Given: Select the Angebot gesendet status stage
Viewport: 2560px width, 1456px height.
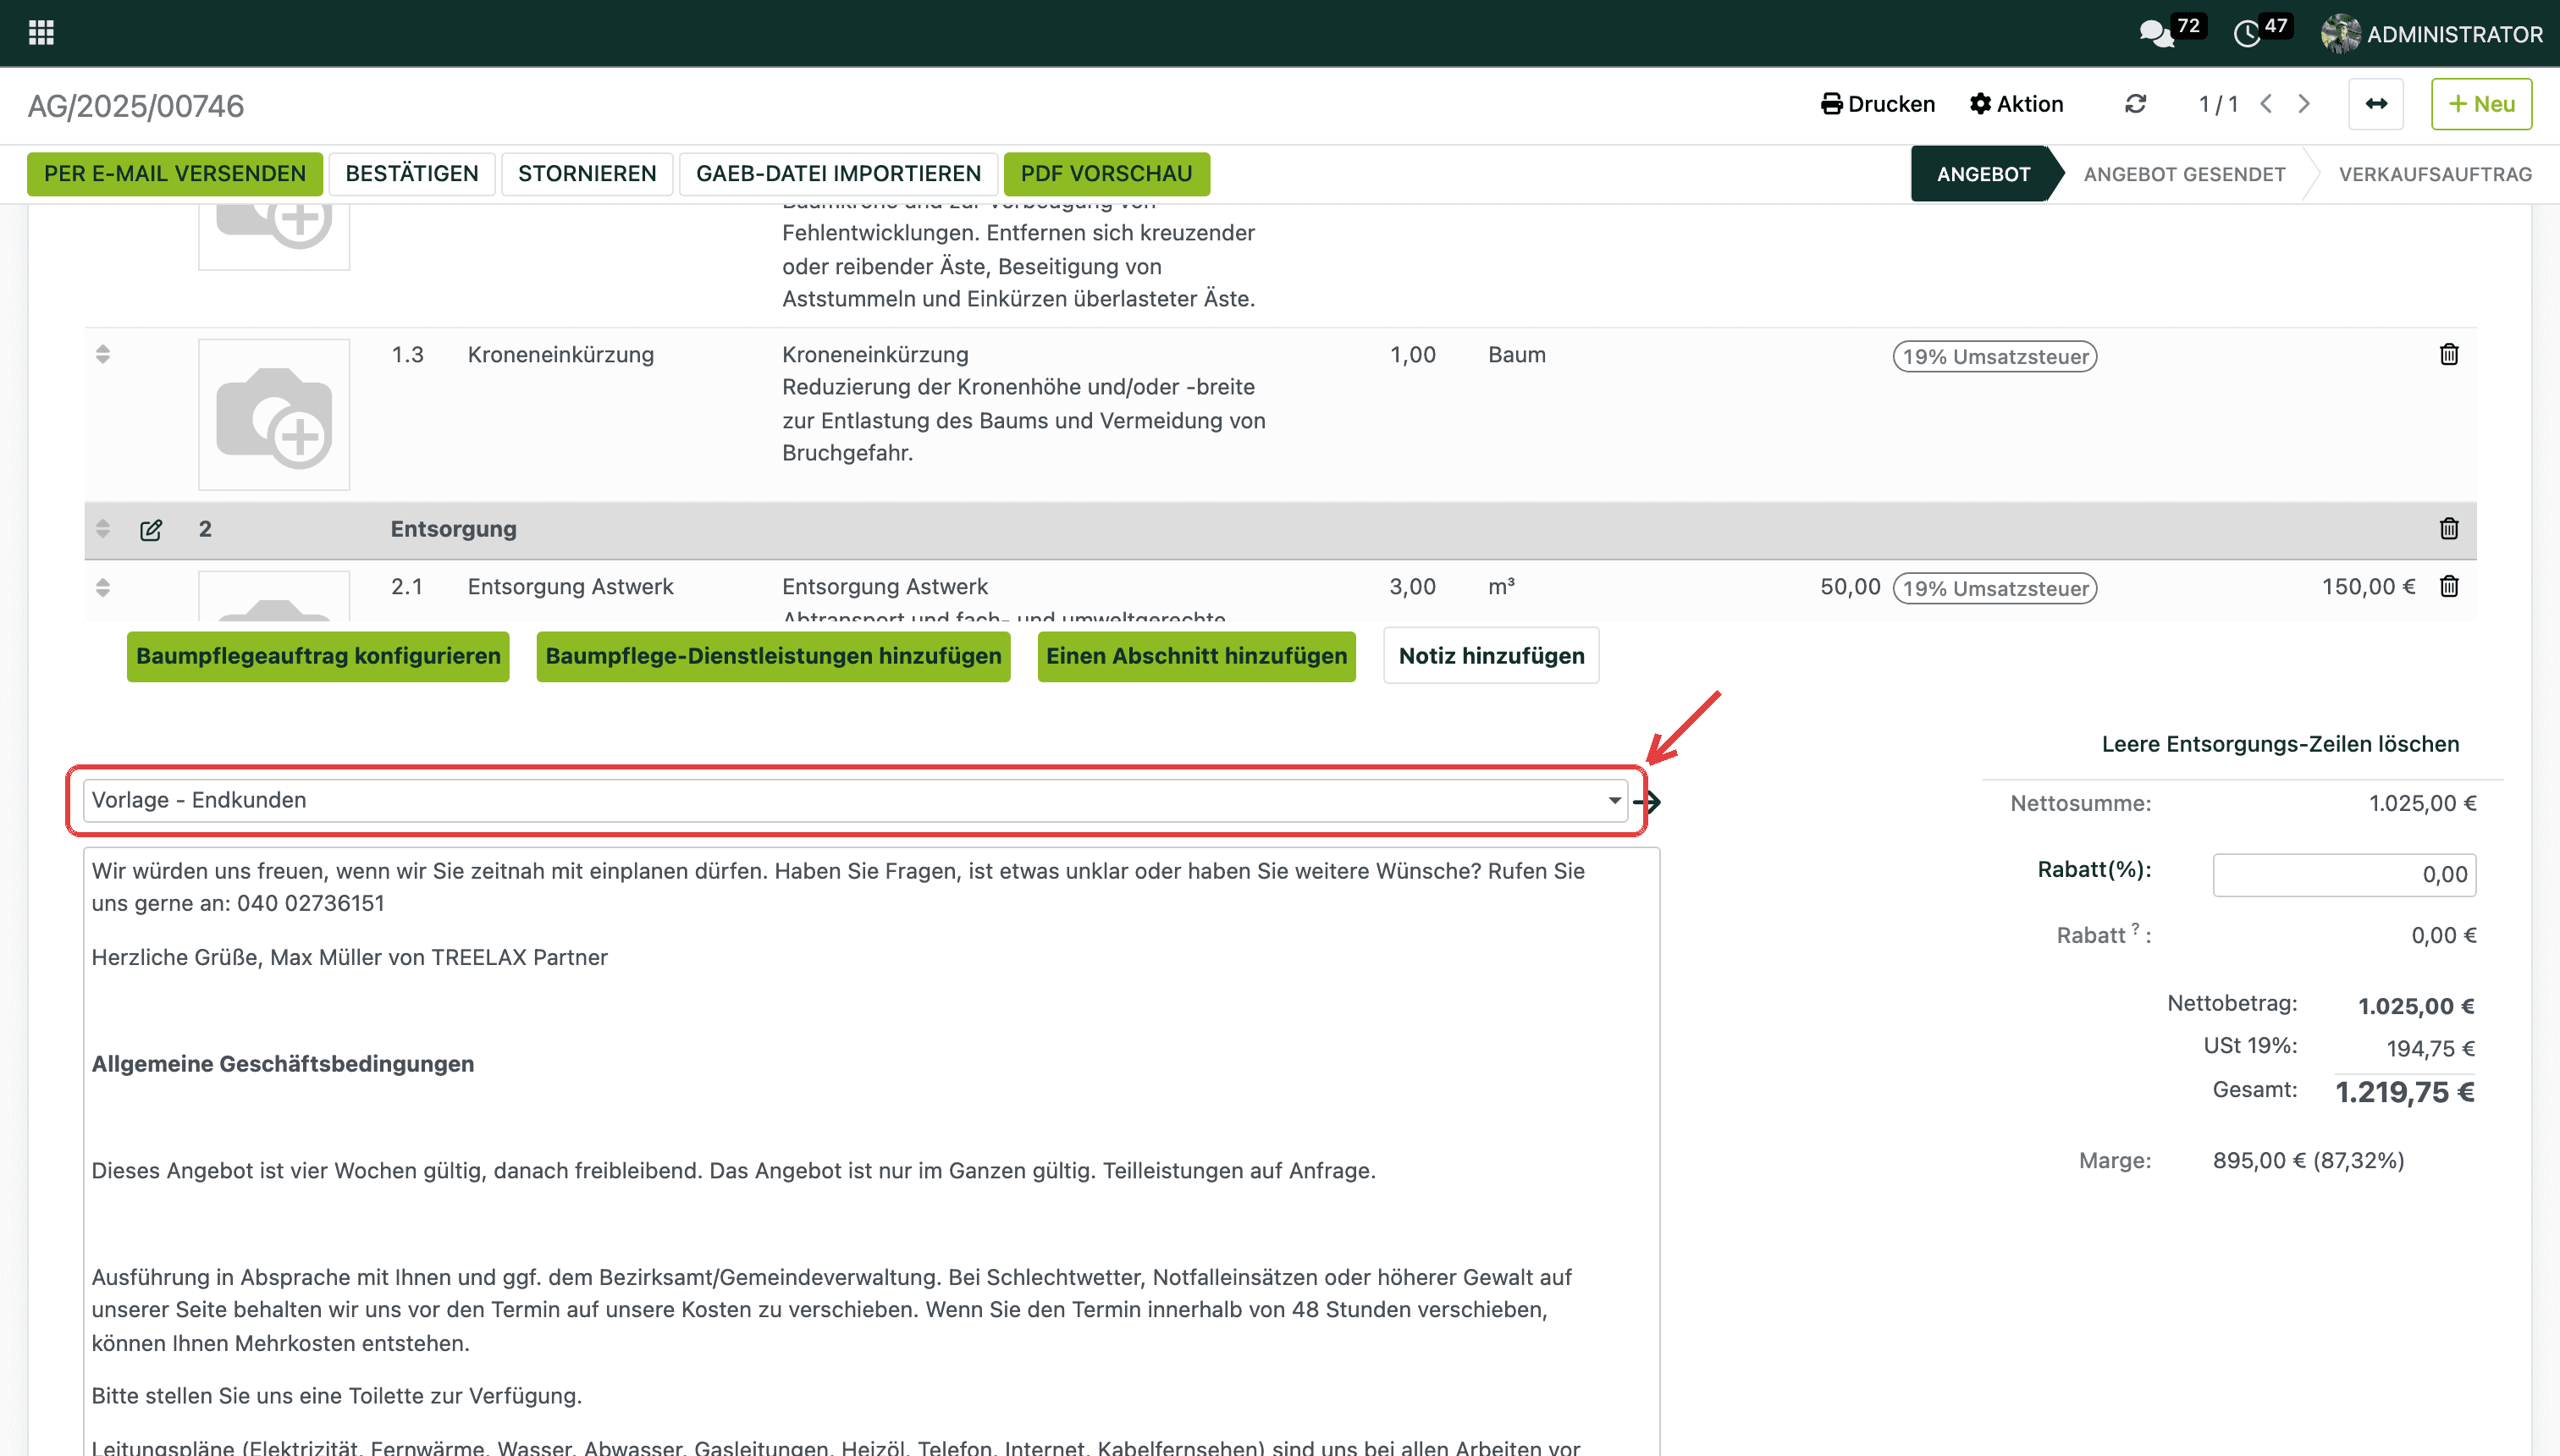Looking at the screenshot, I should tap(2184, 174).
